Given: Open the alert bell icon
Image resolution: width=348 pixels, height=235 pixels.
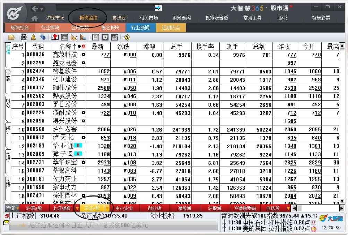Looking at the screenshot, I should [x=33, y=37].
